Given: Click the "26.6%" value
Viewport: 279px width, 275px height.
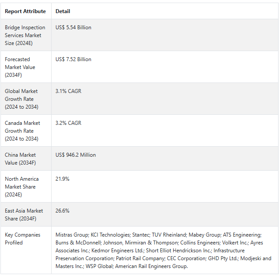Looking at the screenshot, I should (63, 211).
